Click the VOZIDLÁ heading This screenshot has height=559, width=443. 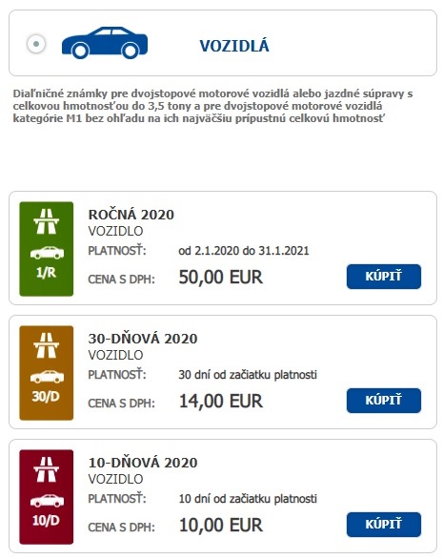point(234,46)
